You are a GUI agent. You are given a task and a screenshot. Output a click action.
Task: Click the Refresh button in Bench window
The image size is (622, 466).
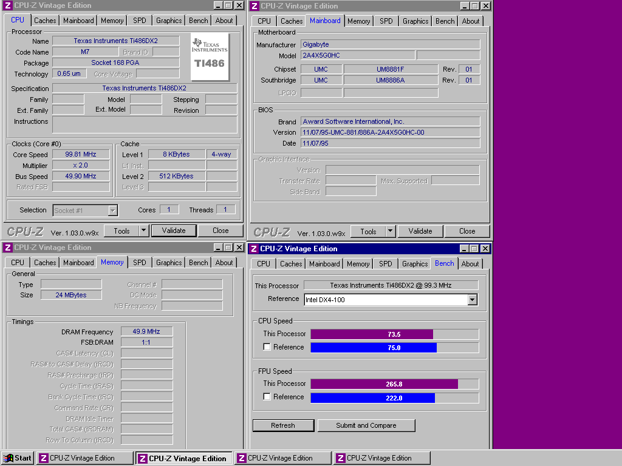[x=283, y=425]
